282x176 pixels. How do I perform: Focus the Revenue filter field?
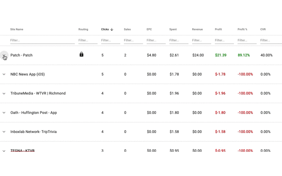pos(202,40)
